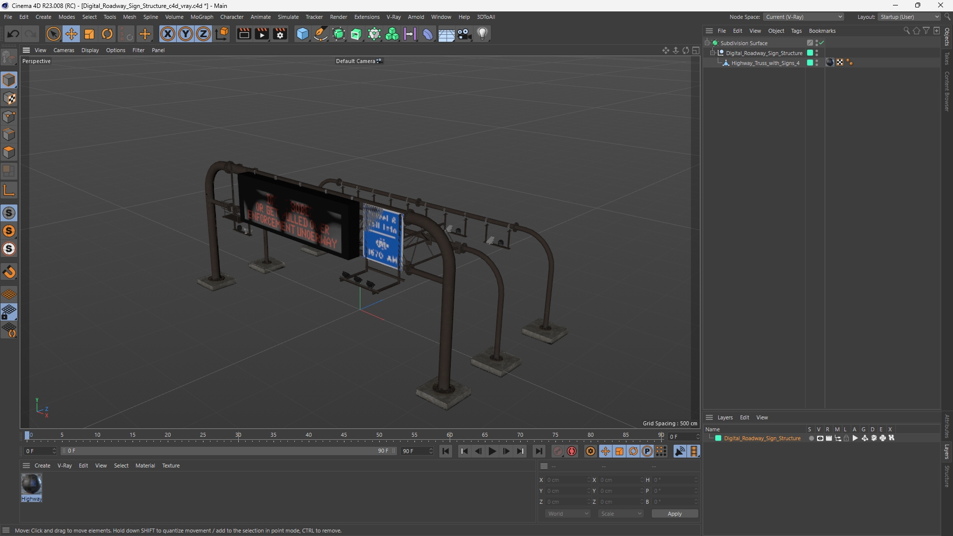Add a Camera object from the camera icon
The image size is (953, 536).
pos(465,34)
